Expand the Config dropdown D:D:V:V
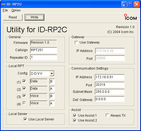141x131 pixels. click(x=52, y=73)
